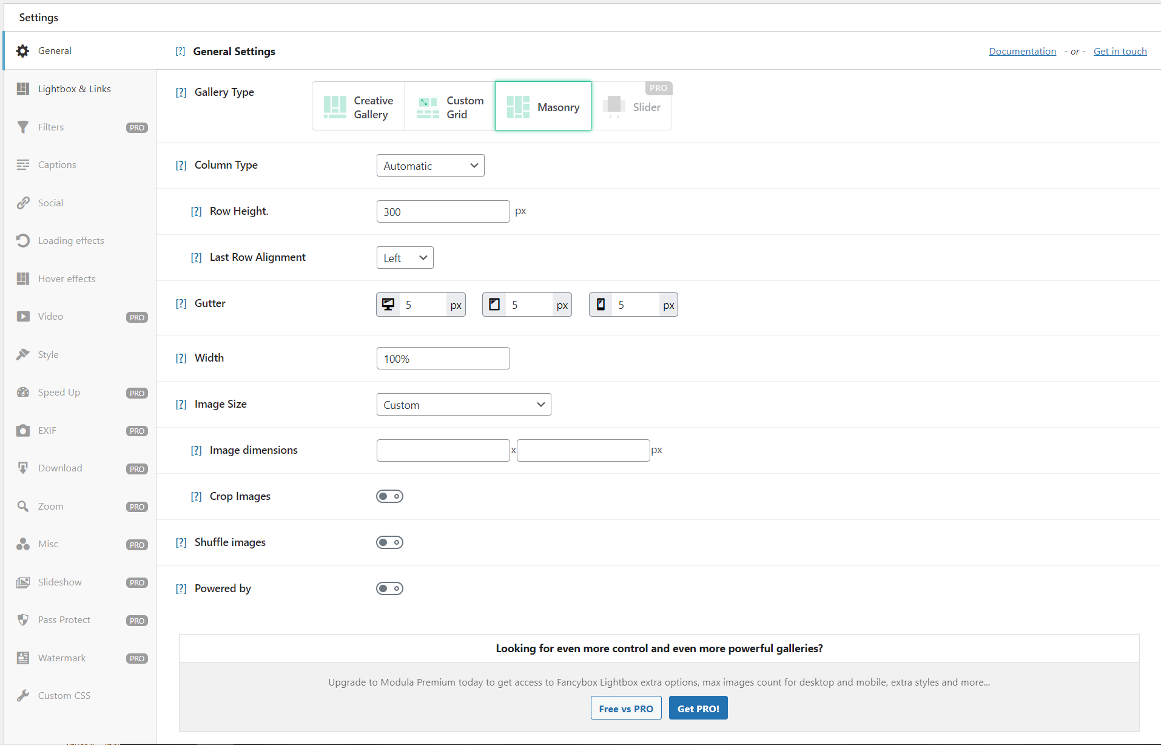
Task: Click the Misc circles icon
Action: [x=23, y=544]
